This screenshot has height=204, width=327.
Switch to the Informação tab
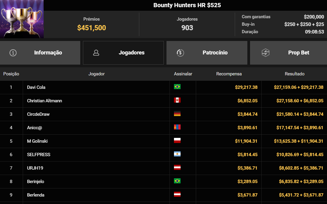click(x=48, y=53)
